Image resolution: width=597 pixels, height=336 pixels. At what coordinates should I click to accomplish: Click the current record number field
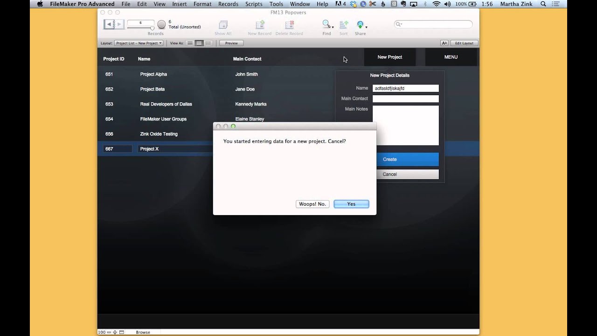click(x=140, y=22)
